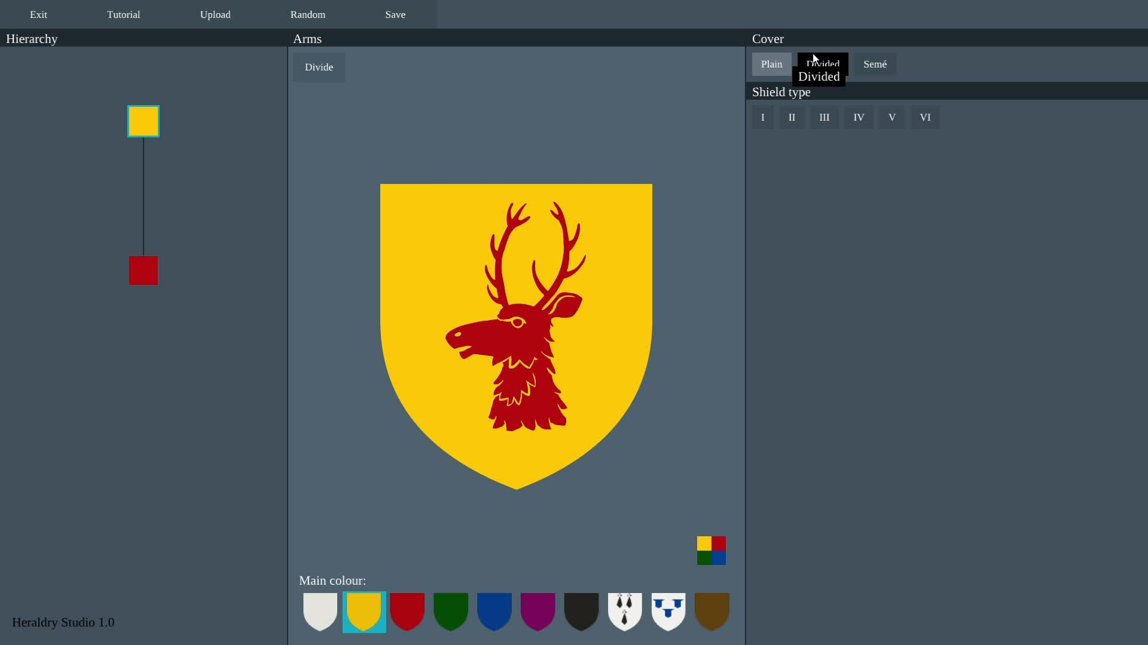Choose shield type VI

[x=924, y=117]
